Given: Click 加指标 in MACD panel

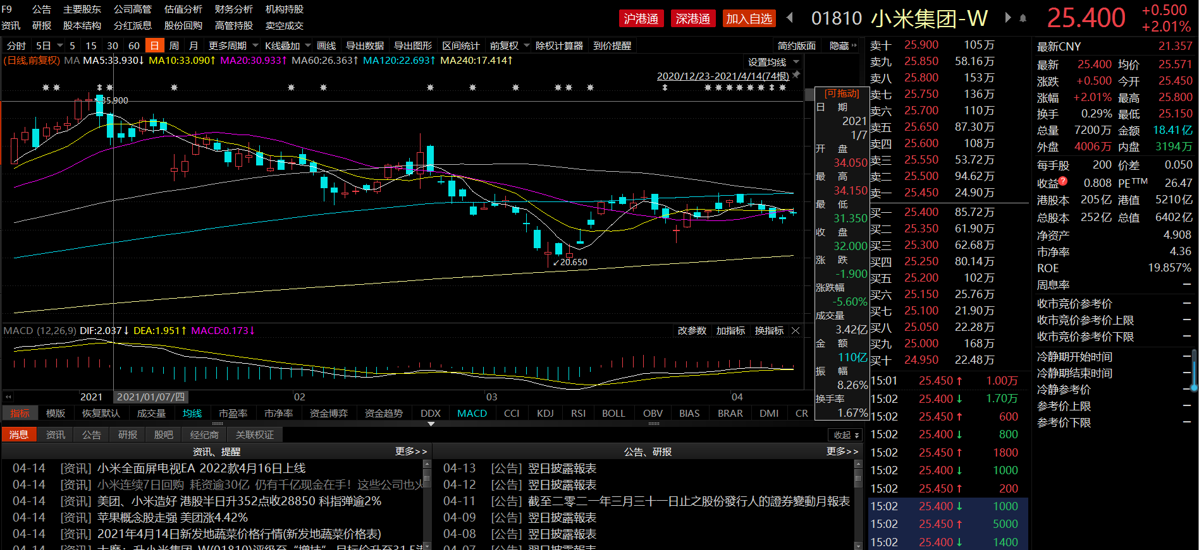Looking at the screenshot, I should pyautogui.click(x=730, y=331).
